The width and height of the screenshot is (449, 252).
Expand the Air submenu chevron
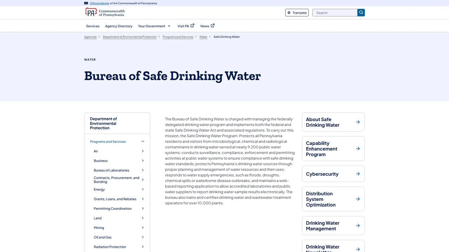pos(143,151)
